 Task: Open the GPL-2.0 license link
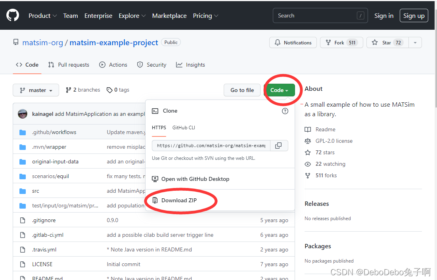[x=329, y=141]
